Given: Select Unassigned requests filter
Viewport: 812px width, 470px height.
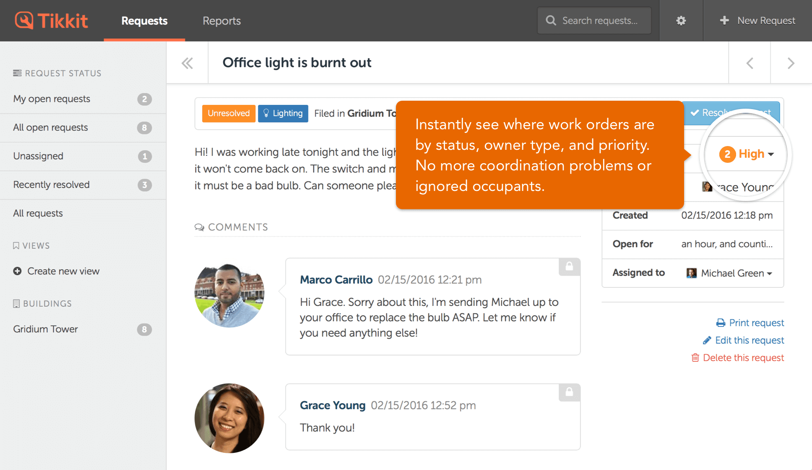Looking at the screenshot, I should pyautogui.click(x=83, y=156).
